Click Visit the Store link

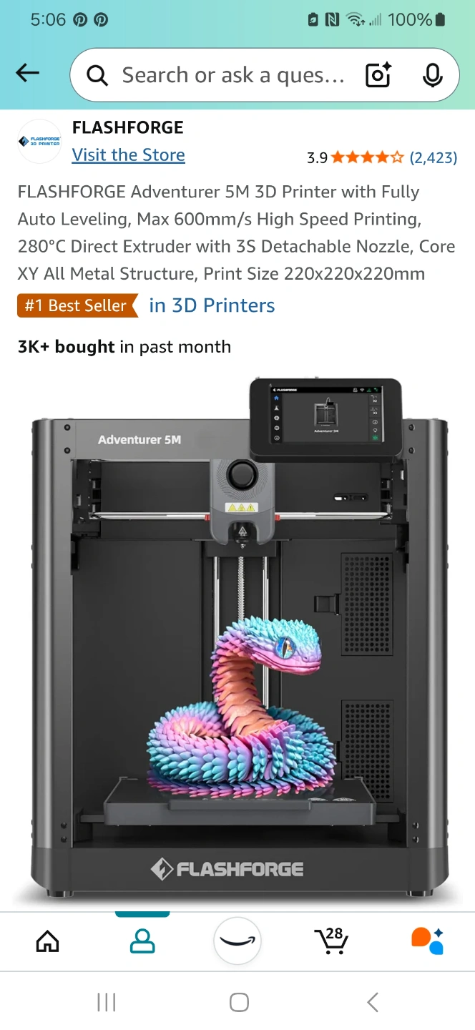pos(129,154)
